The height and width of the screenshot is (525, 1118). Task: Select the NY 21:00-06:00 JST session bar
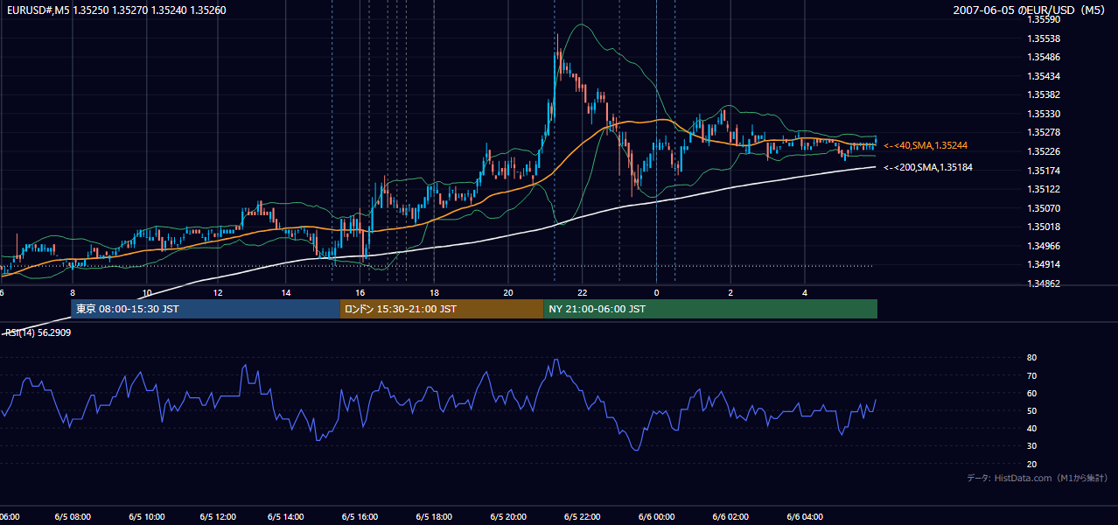[x=710, y=309]
